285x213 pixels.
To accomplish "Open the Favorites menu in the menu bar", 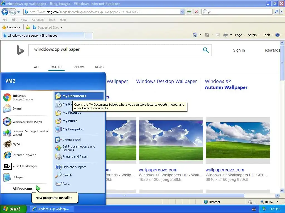I will [x=38, y=20].
